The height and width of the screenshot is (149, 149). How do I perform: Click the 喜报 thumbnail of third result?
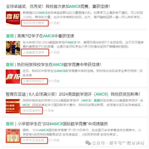pos(13,77)
